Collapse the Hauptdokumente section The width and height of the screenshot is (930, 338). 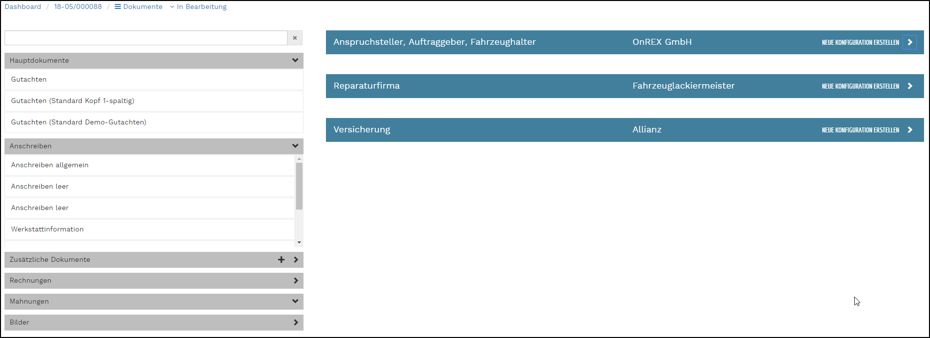click(x=295, y=61)
